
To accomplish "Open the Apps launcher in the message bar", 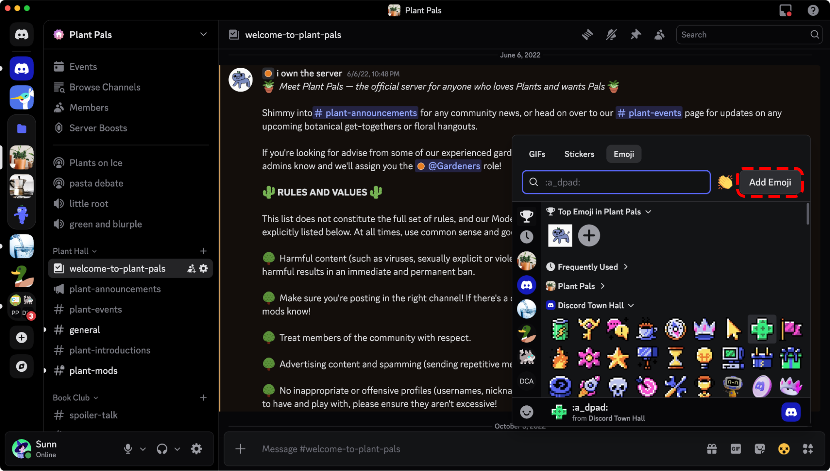I will point(808,449).
